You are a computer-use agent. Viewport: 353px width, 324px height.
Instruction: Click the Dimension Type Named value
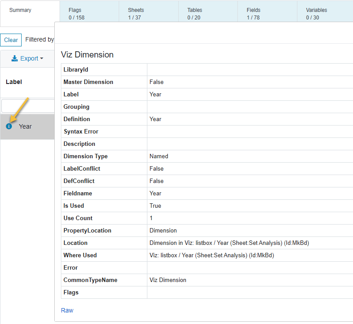click(x=159, y=156)
